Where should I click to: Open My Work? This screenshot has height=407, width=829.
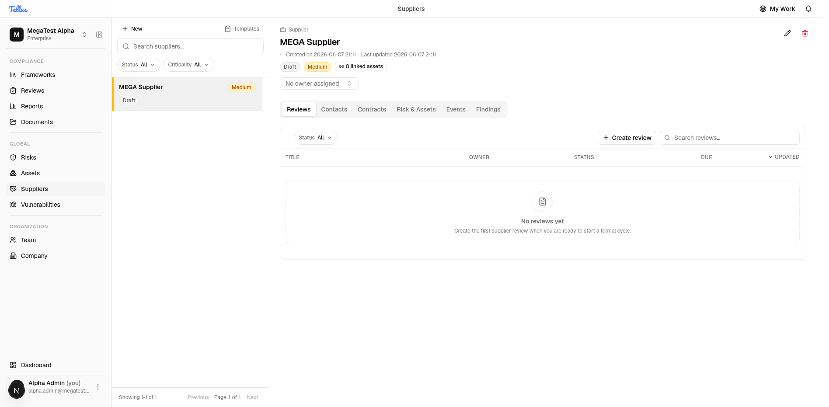[x=777, y=9]
